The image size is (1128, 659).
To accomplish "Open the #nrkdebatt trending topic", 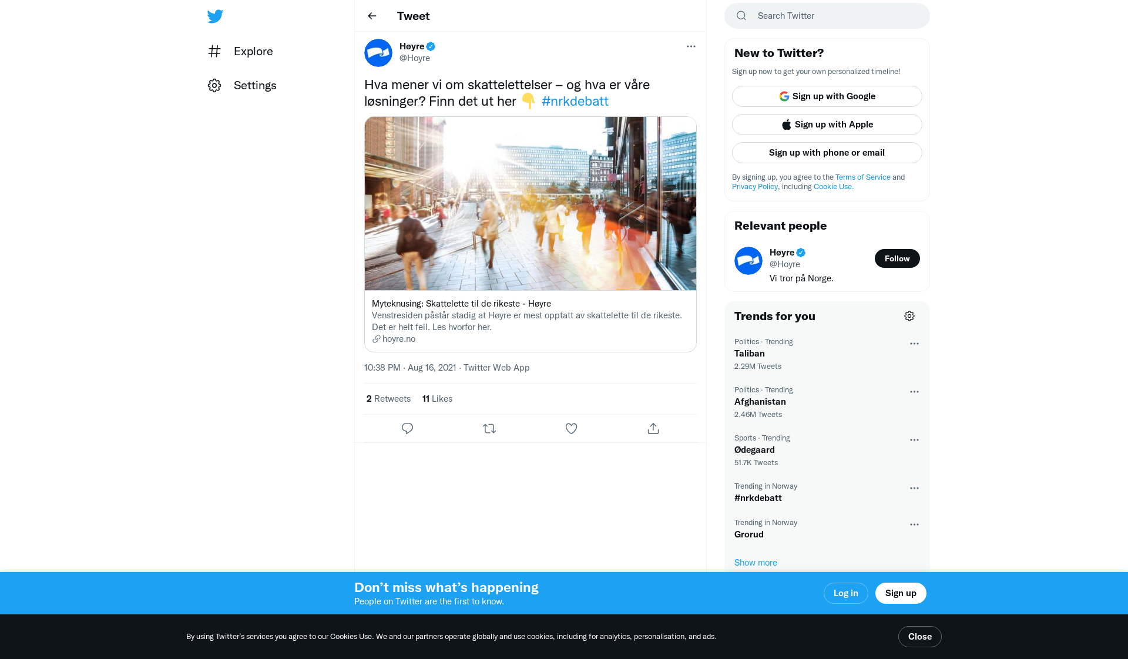I will (x=827, y=492).
